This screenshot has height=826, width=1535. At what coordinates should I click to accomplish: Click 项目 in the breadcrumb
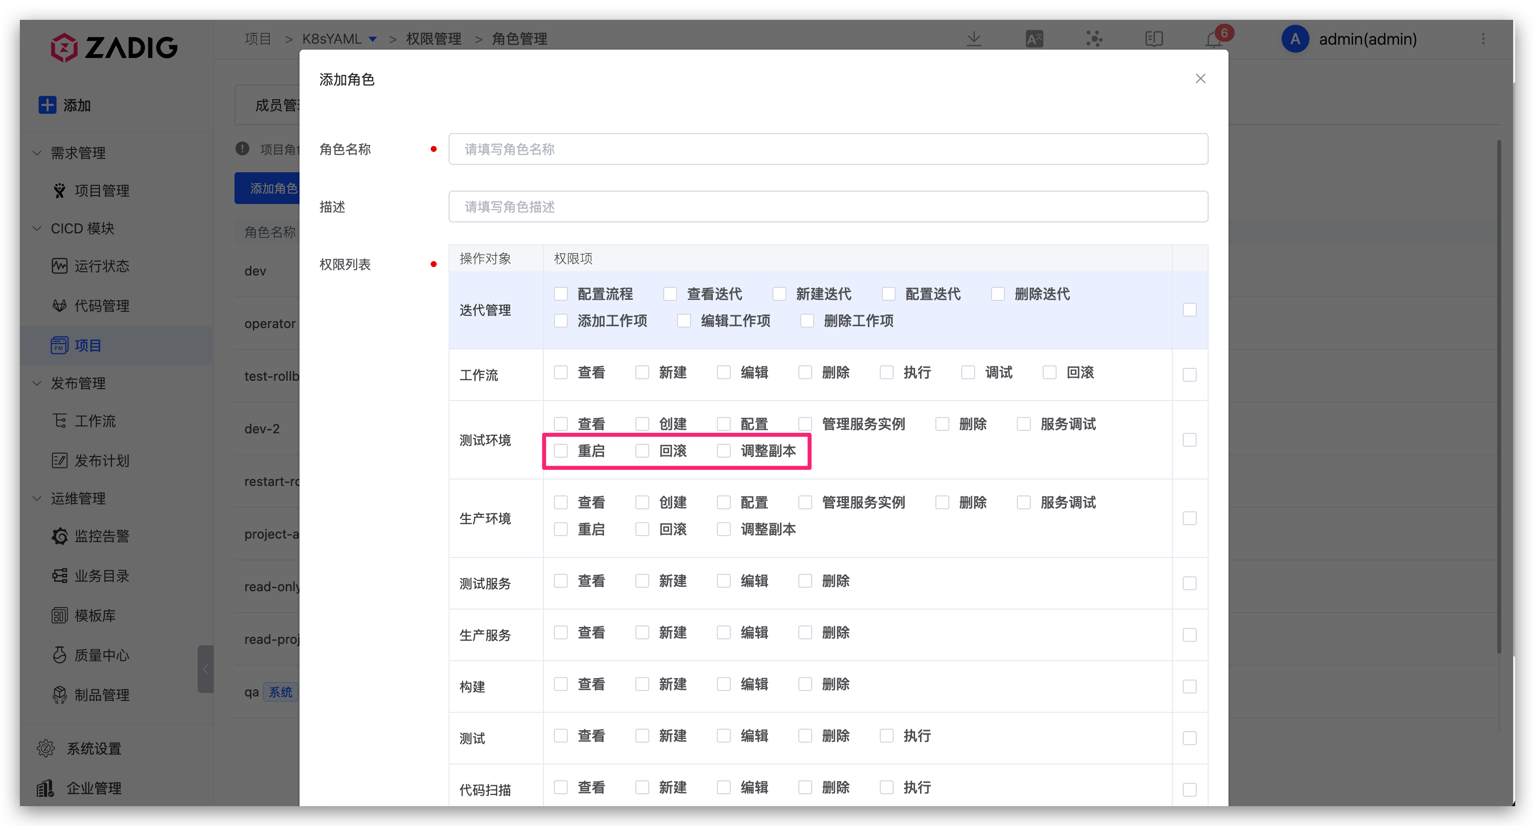258,39
